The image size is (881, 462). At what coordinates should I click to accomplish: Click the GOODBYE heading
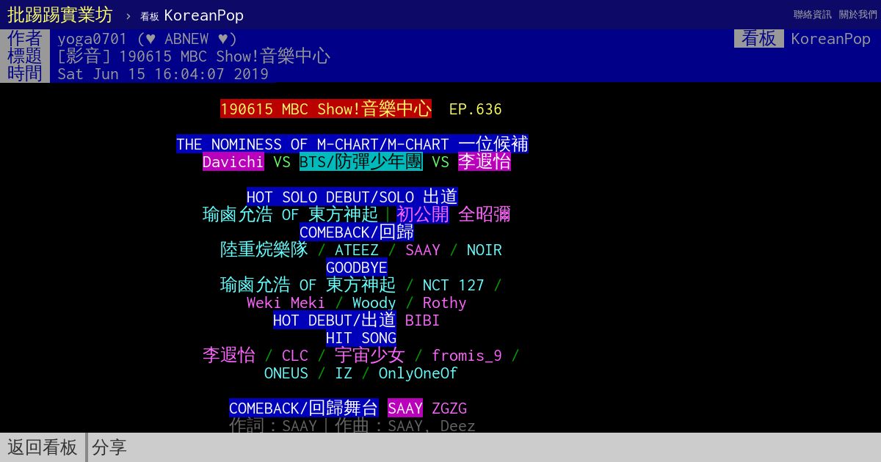(x=357, y=268)
